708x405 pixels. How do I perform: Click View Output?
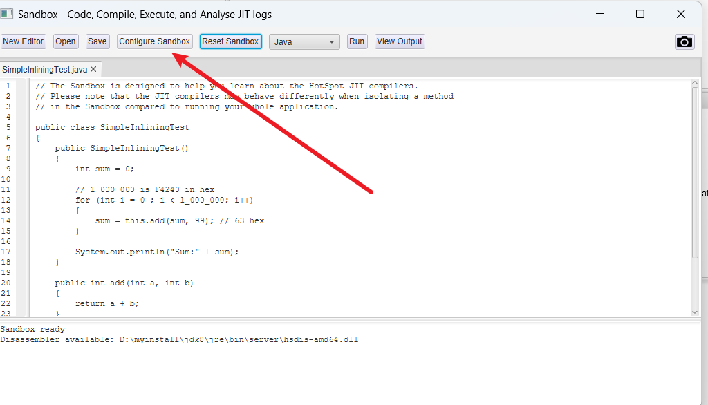point(399,41)
